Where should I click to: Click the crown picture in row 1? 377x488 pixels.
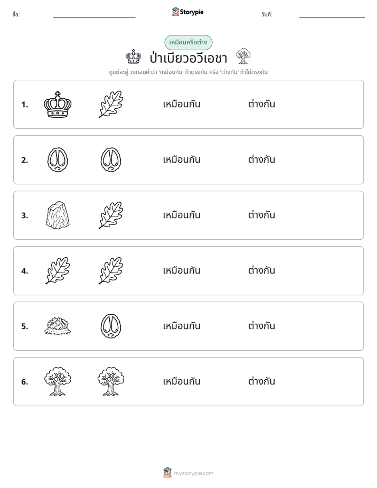[58, 104]
